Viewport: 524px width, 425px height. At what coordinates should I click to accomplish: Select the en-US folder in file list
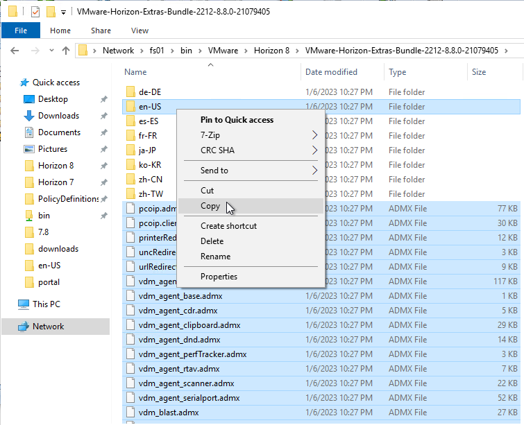coord(150,107)
